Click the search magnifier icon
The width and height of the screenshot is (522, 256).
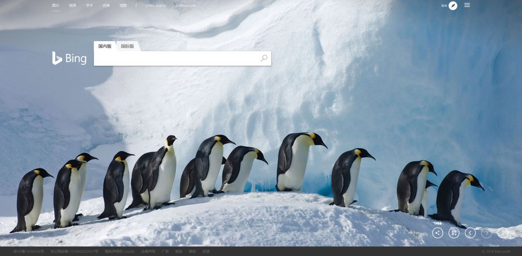[264, 59]
